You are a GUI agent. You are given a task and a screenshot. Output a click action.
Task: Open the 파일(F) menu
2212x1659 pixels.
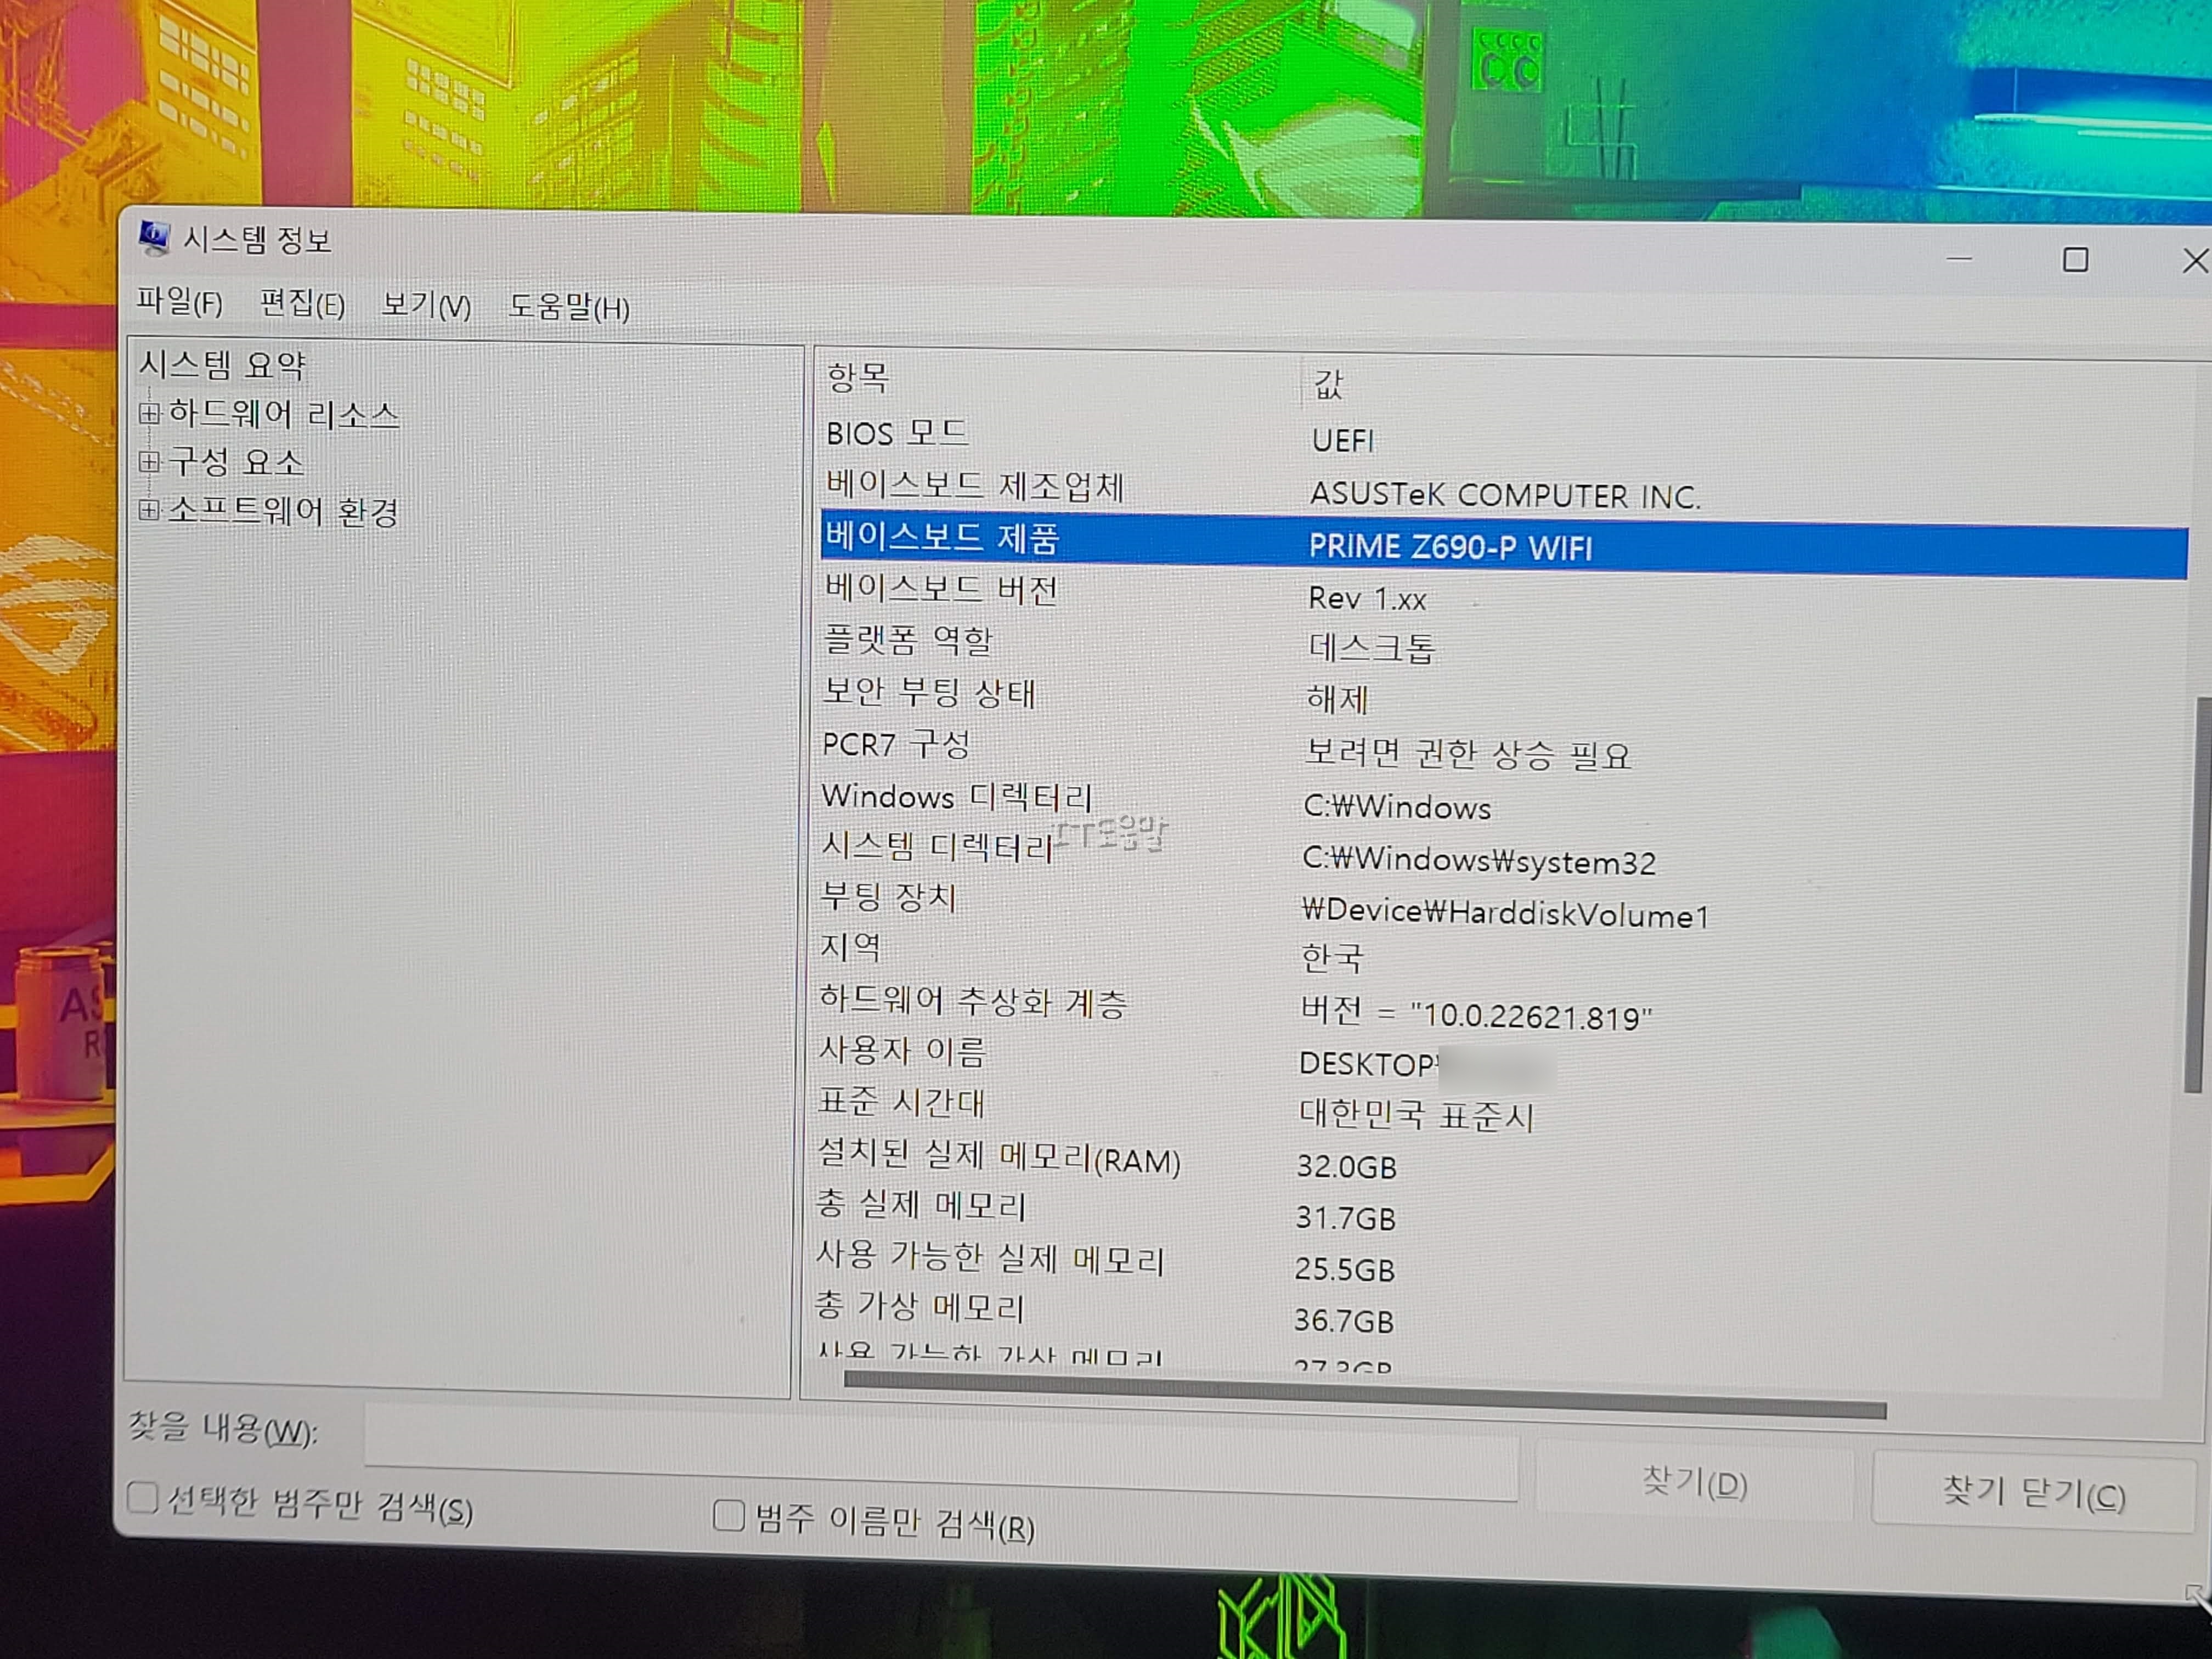[x=180, y=302]
